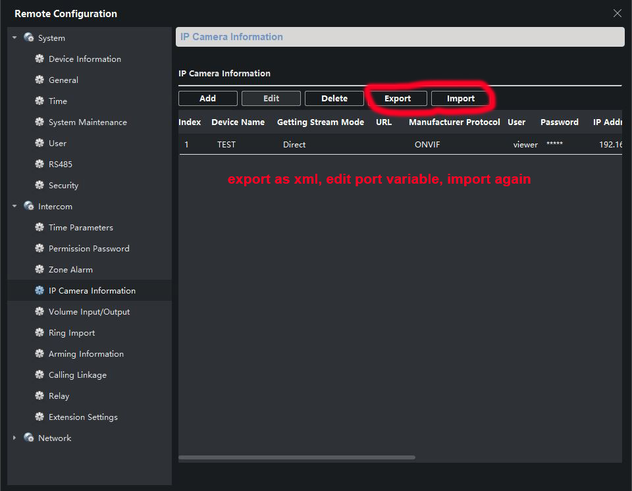
Task: Click the Network category globe-gear icon
Action: coord(29,438)
